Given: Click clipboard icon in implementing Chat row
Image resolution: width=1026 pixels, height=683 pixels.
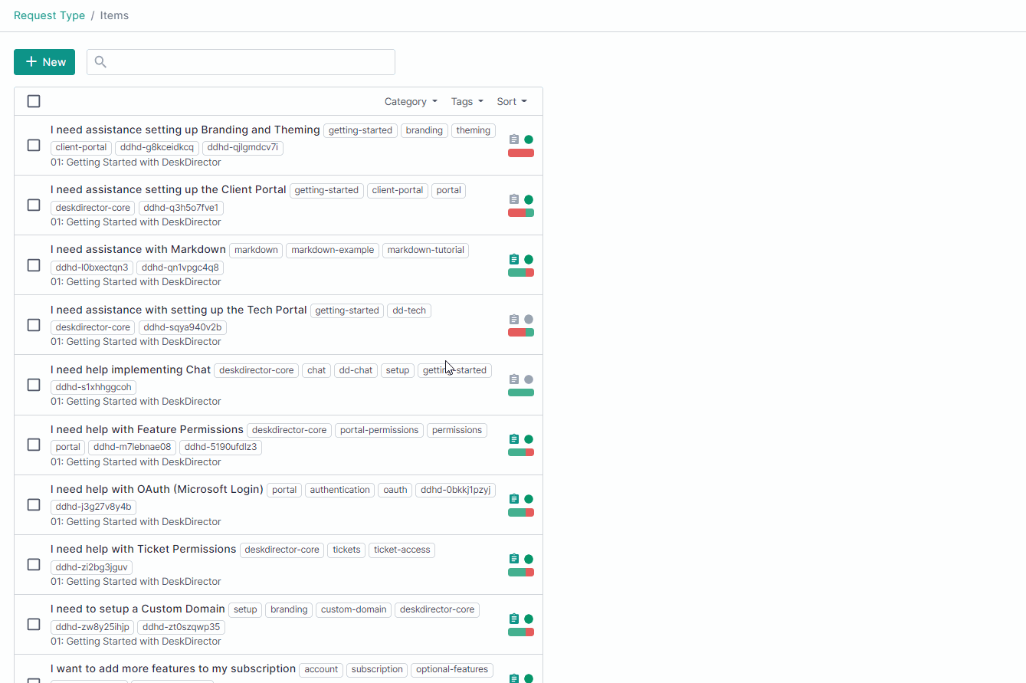Looking at the screenshot, I should pos(514,379).
